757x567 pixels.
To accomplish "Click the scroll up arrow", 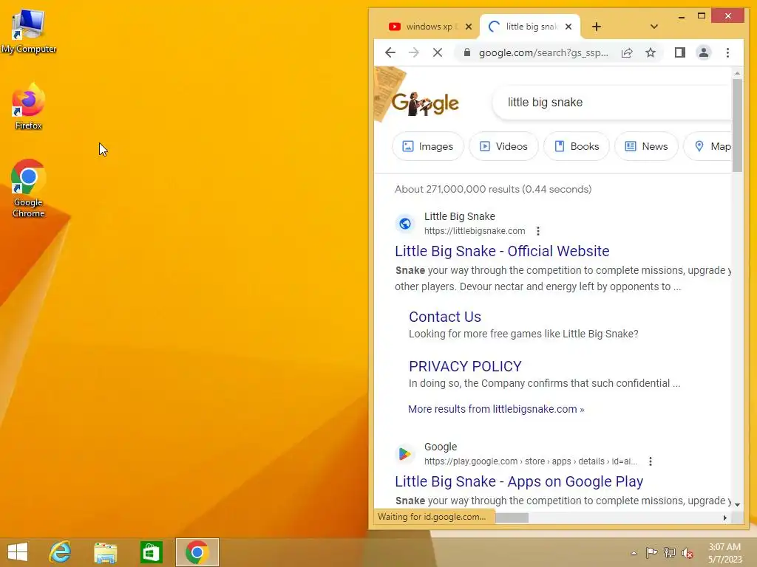I will [x=737, y=73].
